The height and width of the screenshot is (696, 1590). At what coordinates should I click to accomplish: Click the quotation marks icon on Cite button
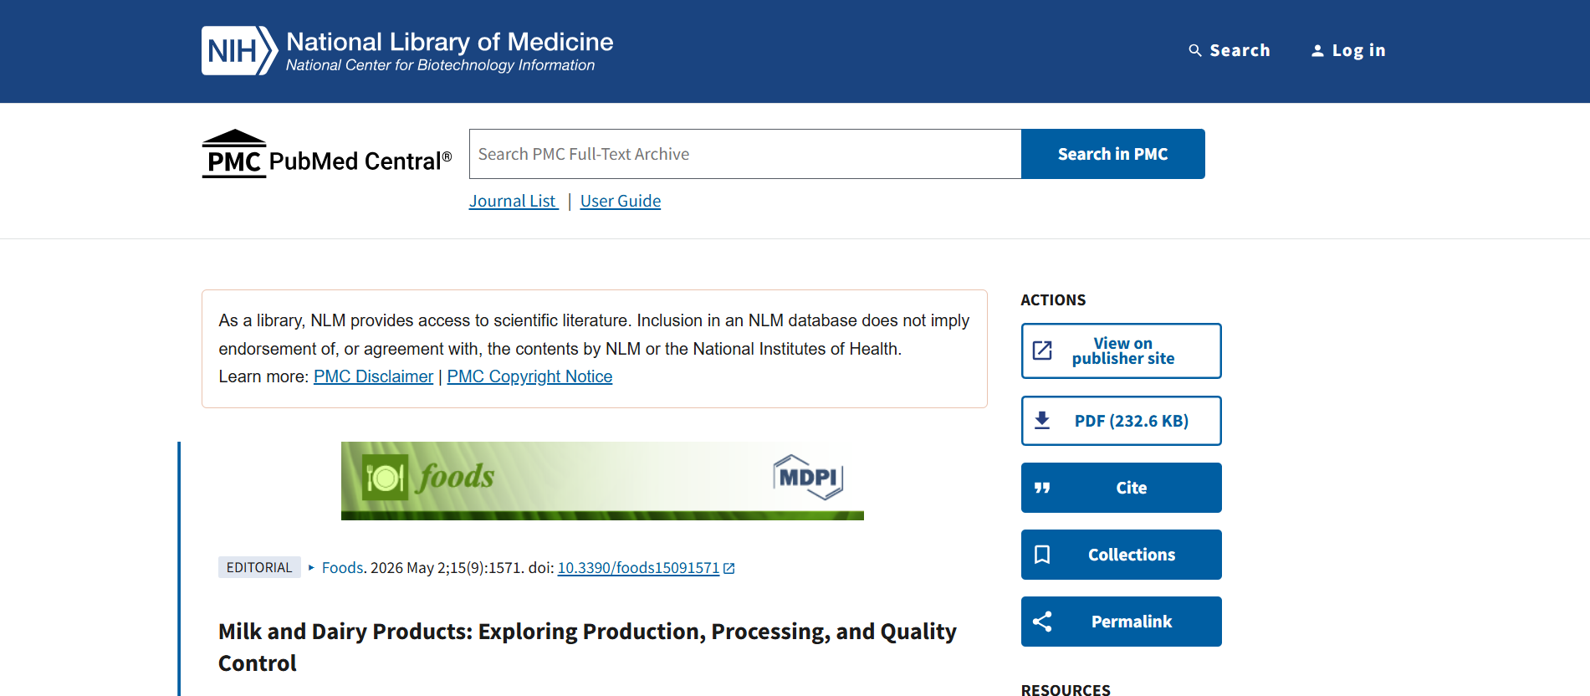1042,488
